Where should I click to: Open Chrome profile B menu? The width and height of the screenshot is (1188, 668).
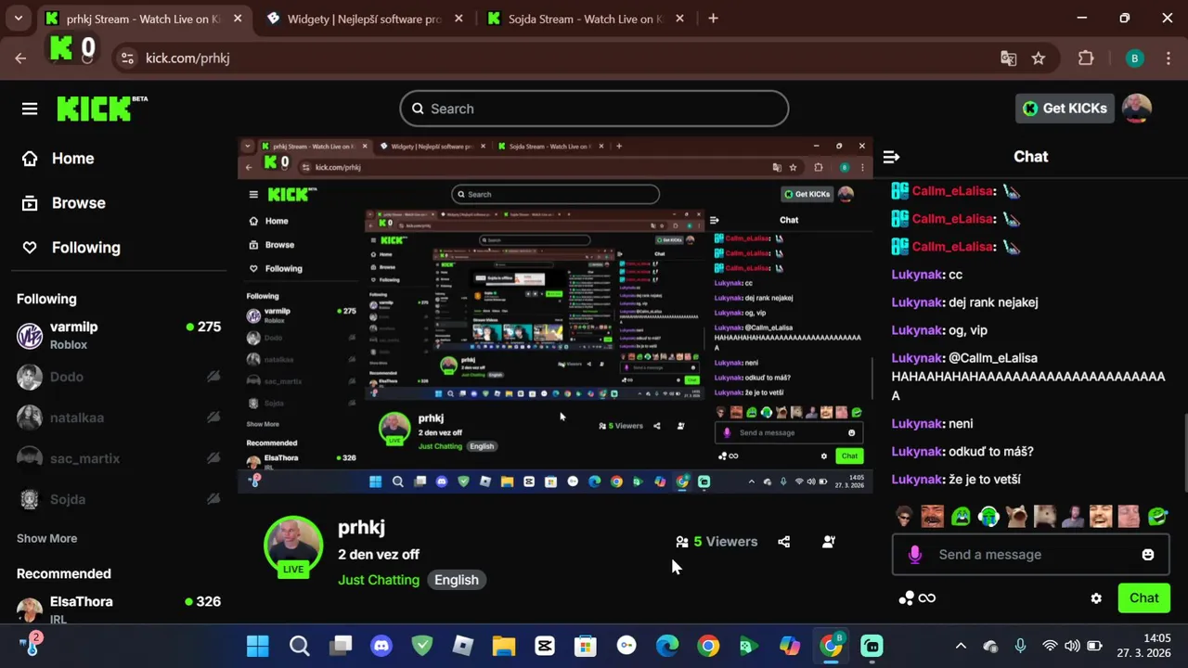[1134, 58]
